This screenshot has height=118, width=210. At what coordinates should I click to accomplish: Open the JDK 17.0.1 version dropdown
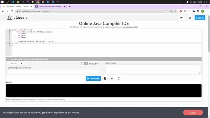[x=16, y=64]
